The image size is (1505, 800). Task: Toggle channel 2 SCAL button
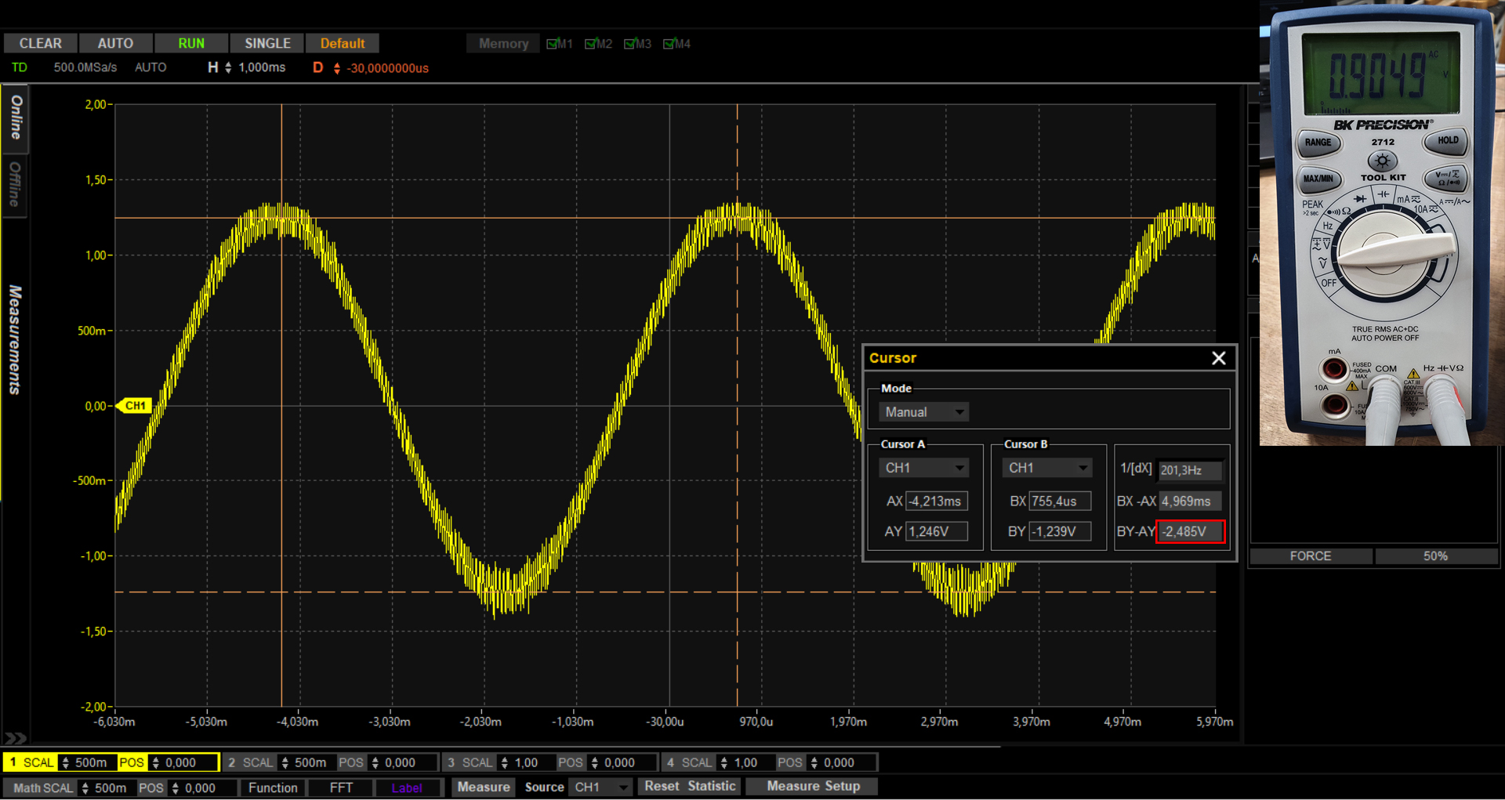click(x=250, y=762)
